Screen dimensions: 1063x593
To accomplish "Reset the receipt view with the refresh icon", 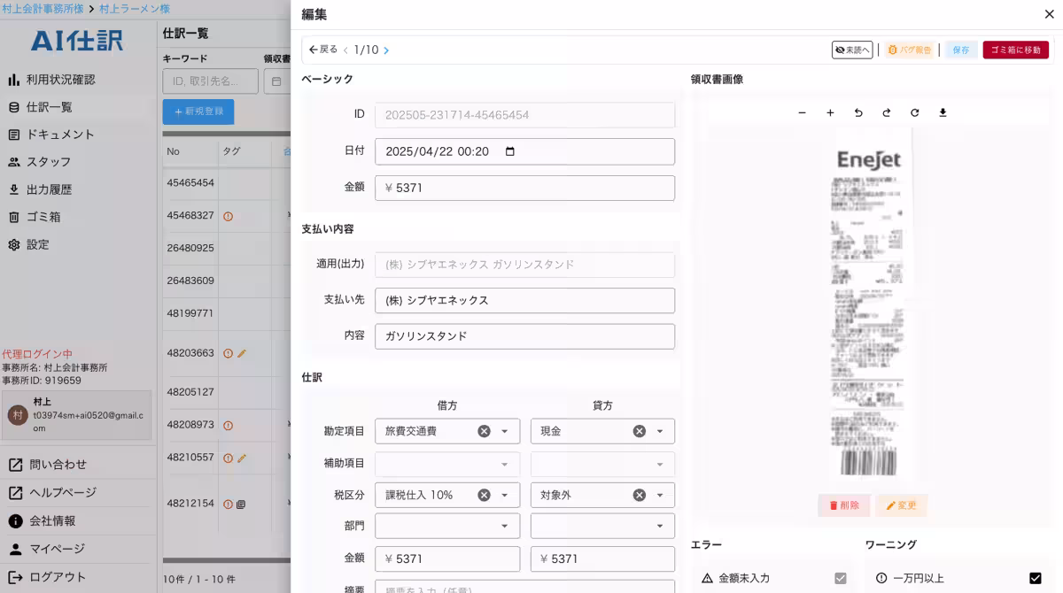I will [x=915, y=112].
